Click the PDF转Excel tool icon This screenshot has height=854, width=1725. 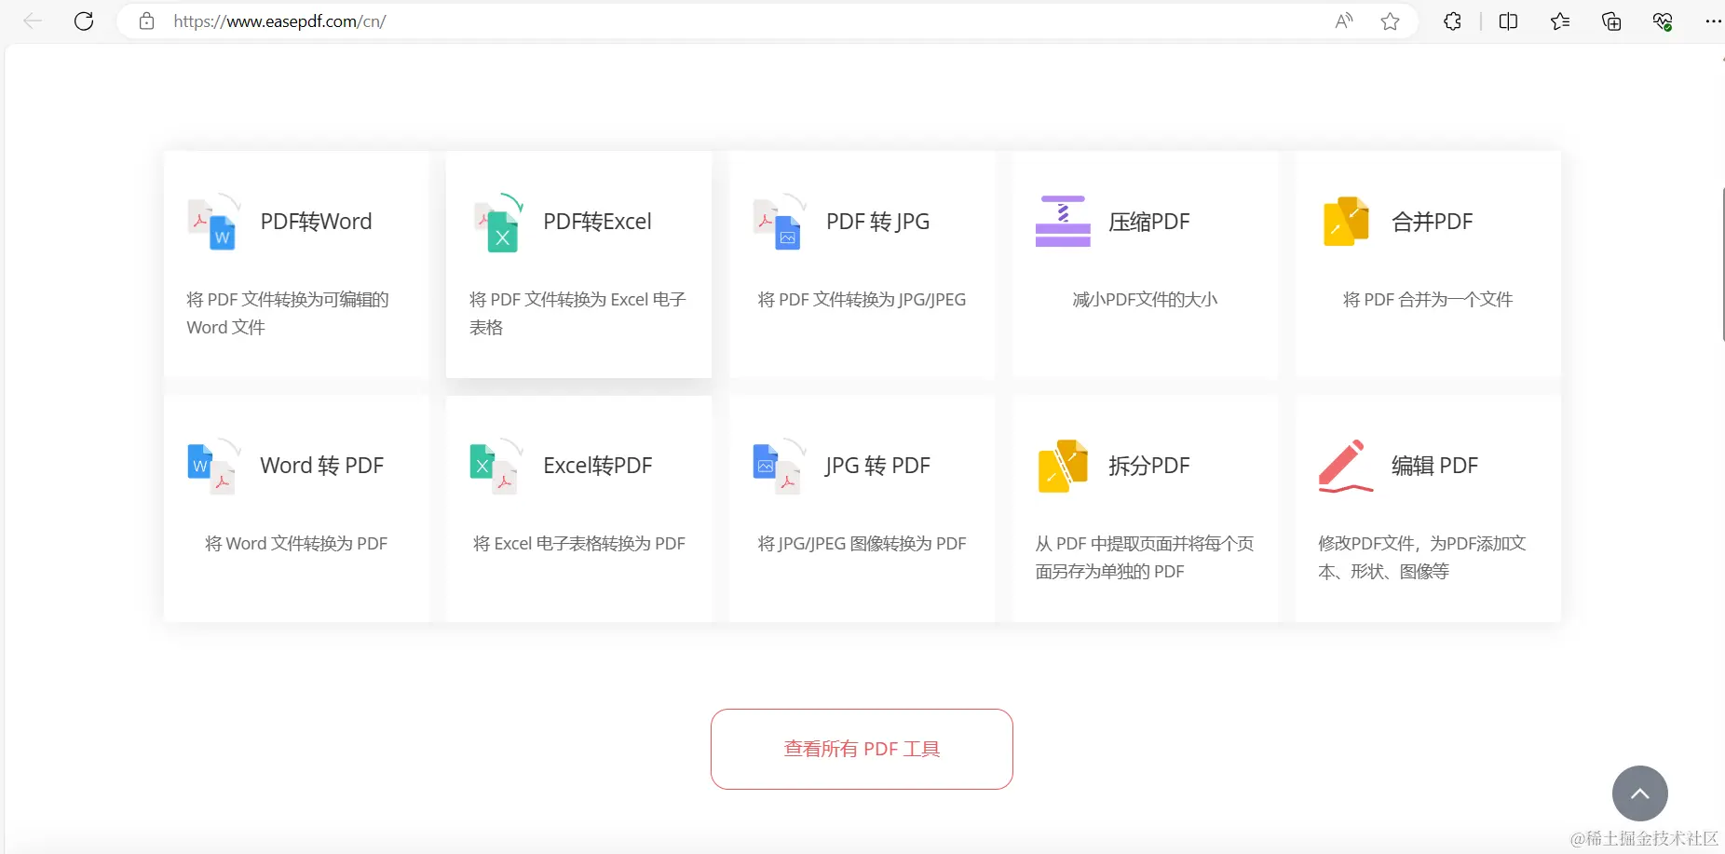497,222
